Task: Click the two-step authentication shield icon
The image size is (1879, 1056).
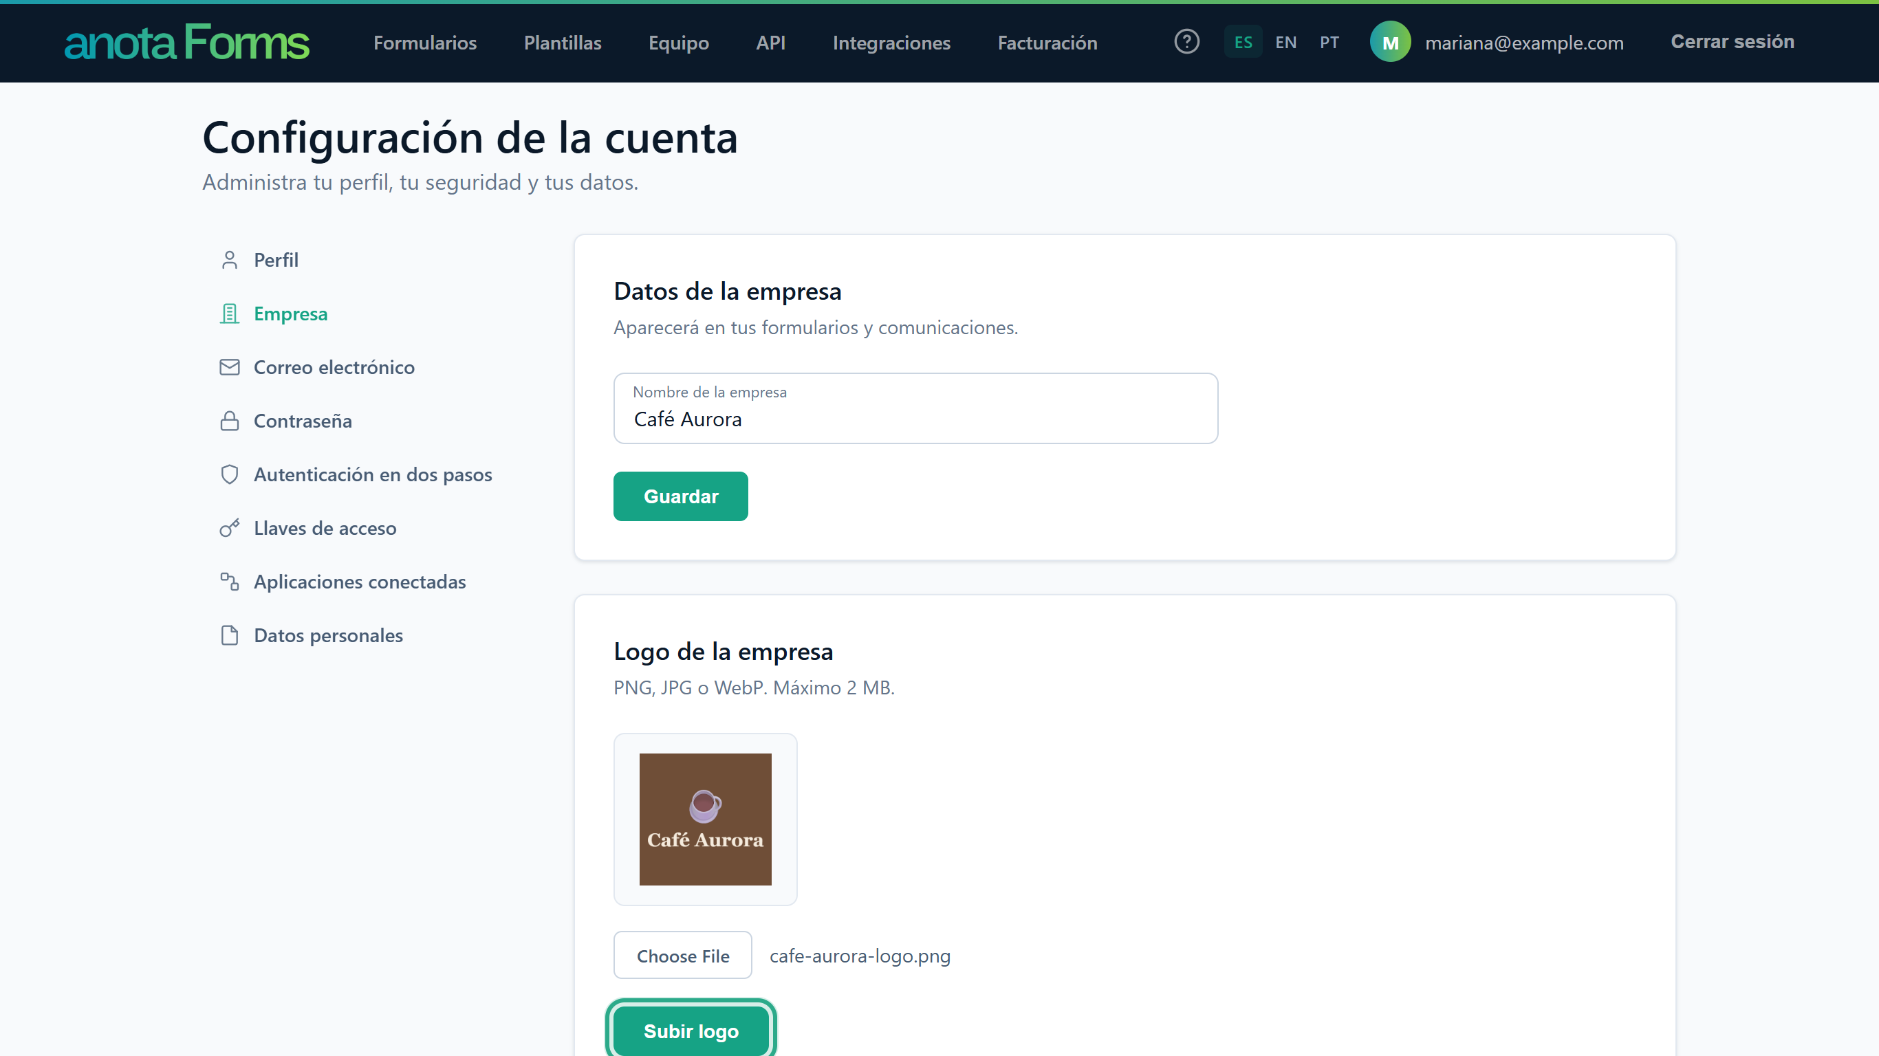Action: coord(230,475)
